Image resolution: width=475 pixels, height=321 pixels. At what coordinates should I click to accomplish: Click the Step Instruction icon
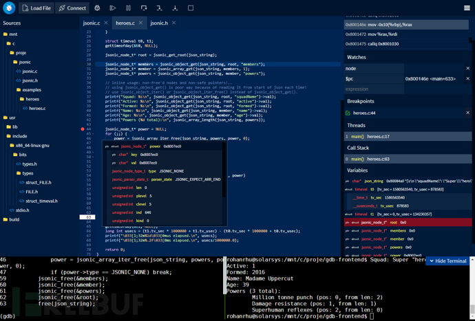(x=175, y=8)
